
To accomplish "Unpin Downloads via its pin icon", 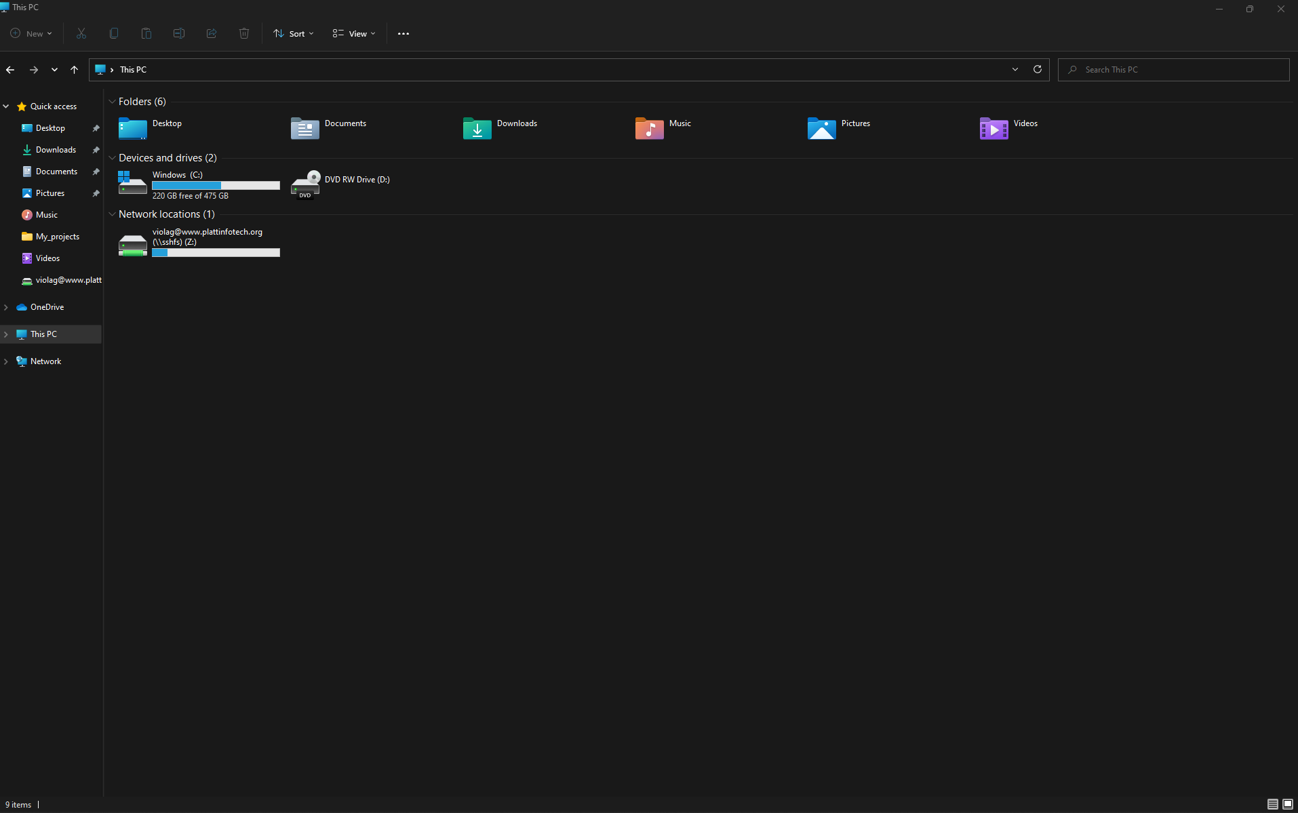I will coord(96,150).
